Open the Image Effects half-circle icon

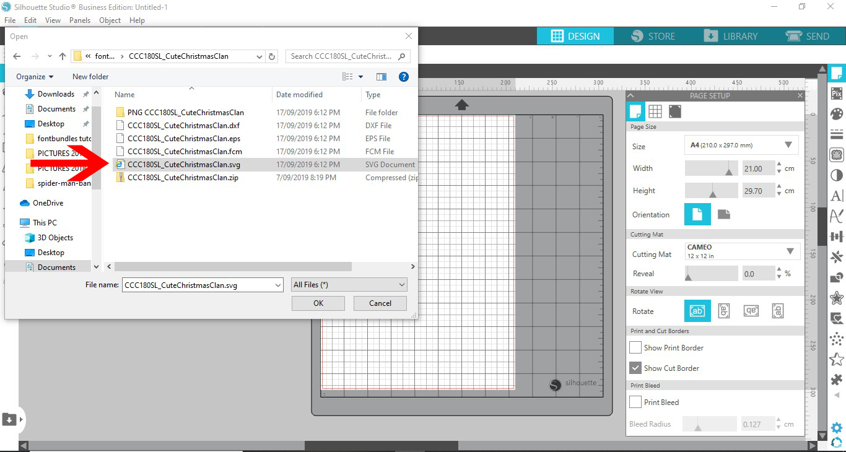coord(837,175)
